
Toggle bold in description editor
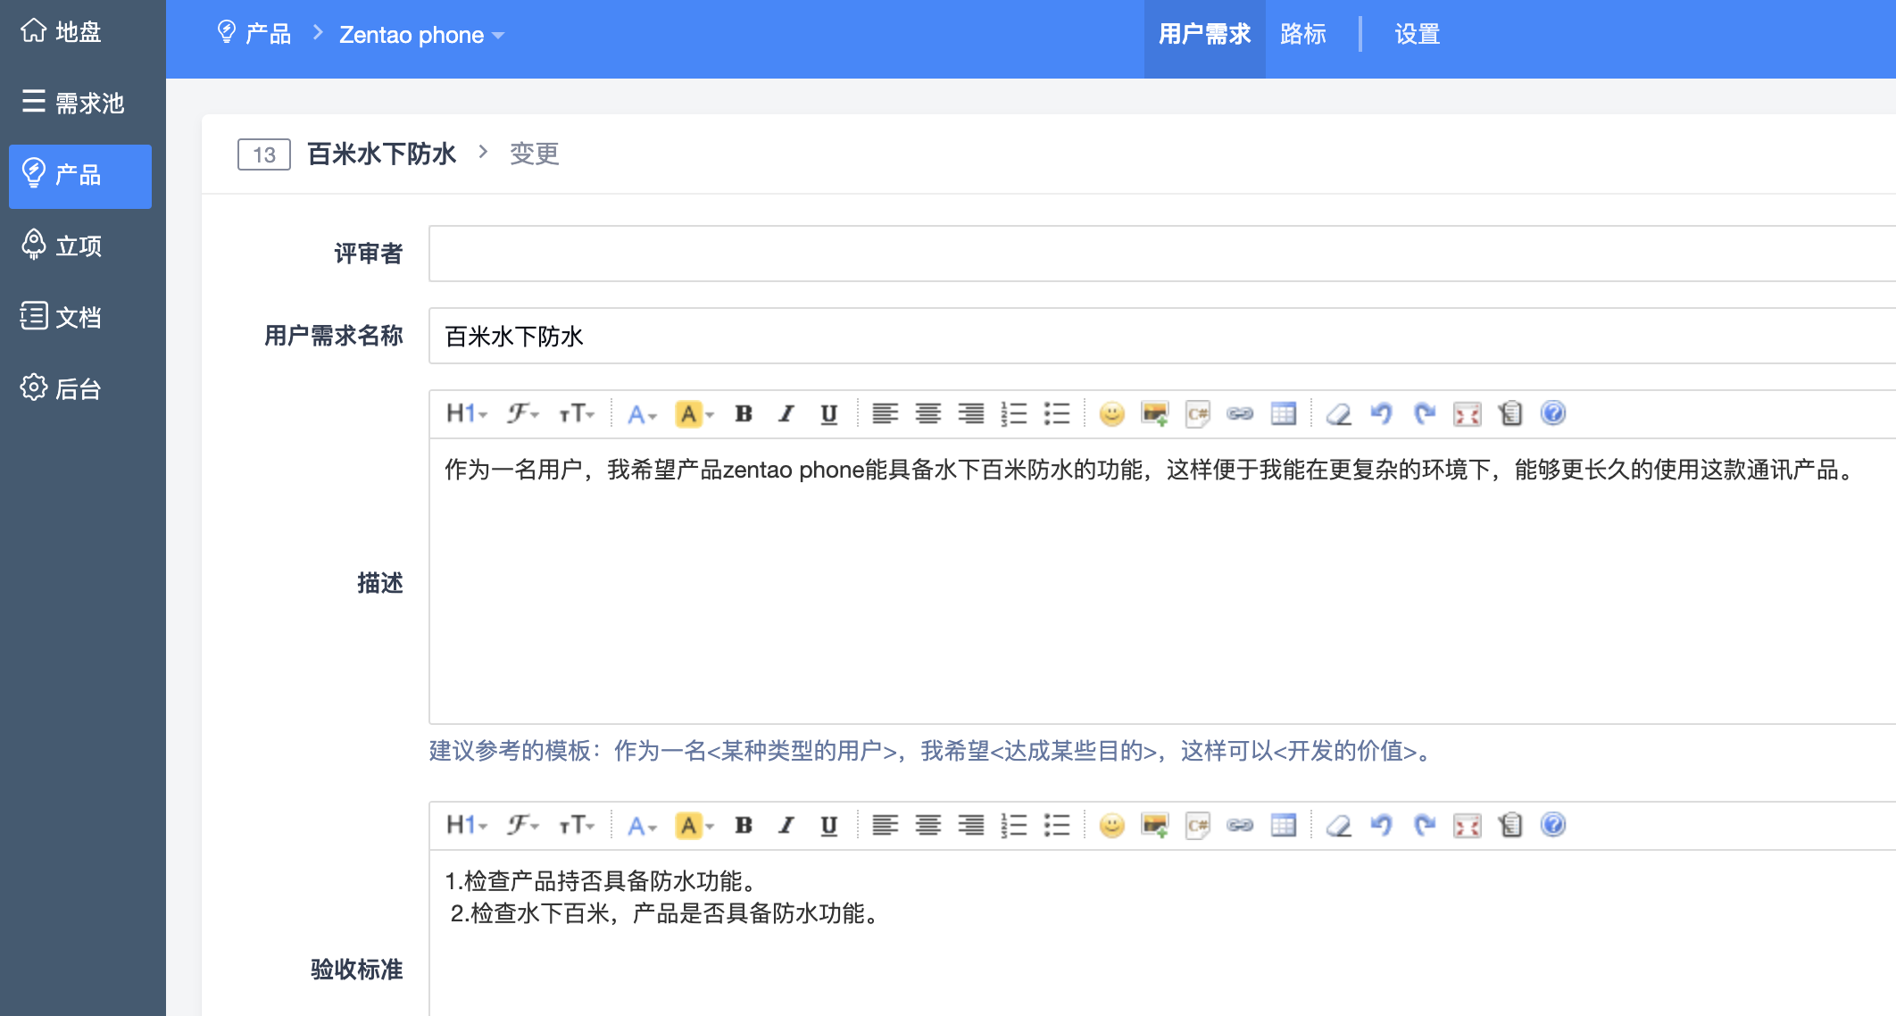pos(743,413)
